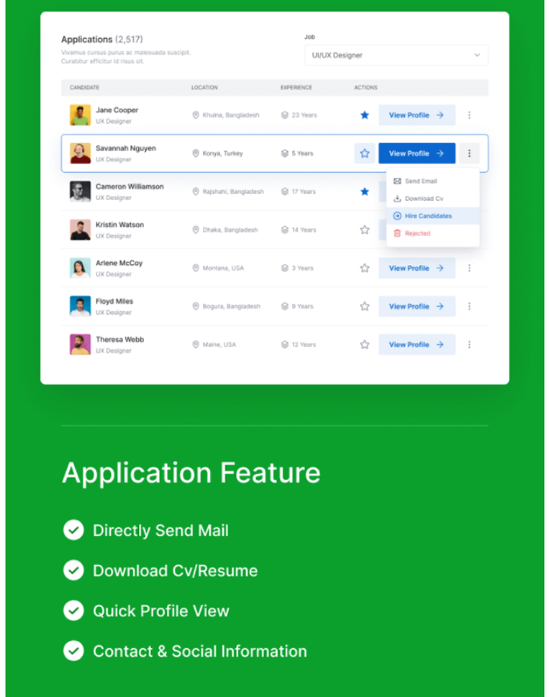Click experience layers icon beside 23 Years
The image size is (549, 697).
(285, 115)
